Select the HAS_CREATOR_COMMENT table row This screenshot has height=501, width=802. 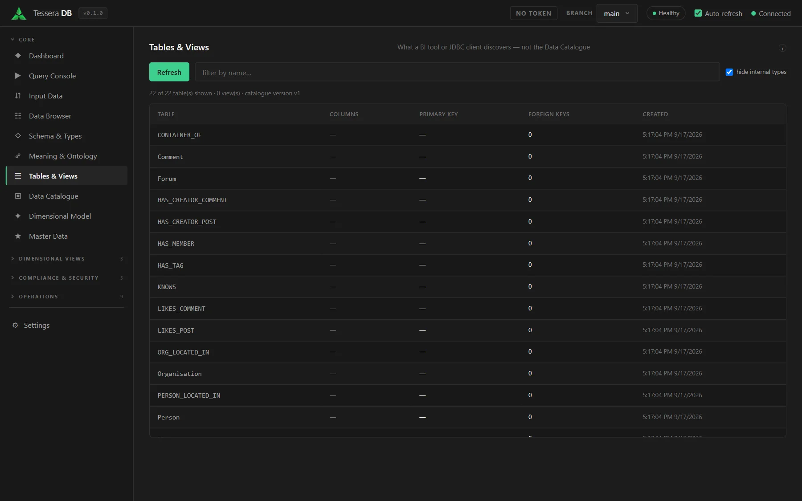click(467, 200)
